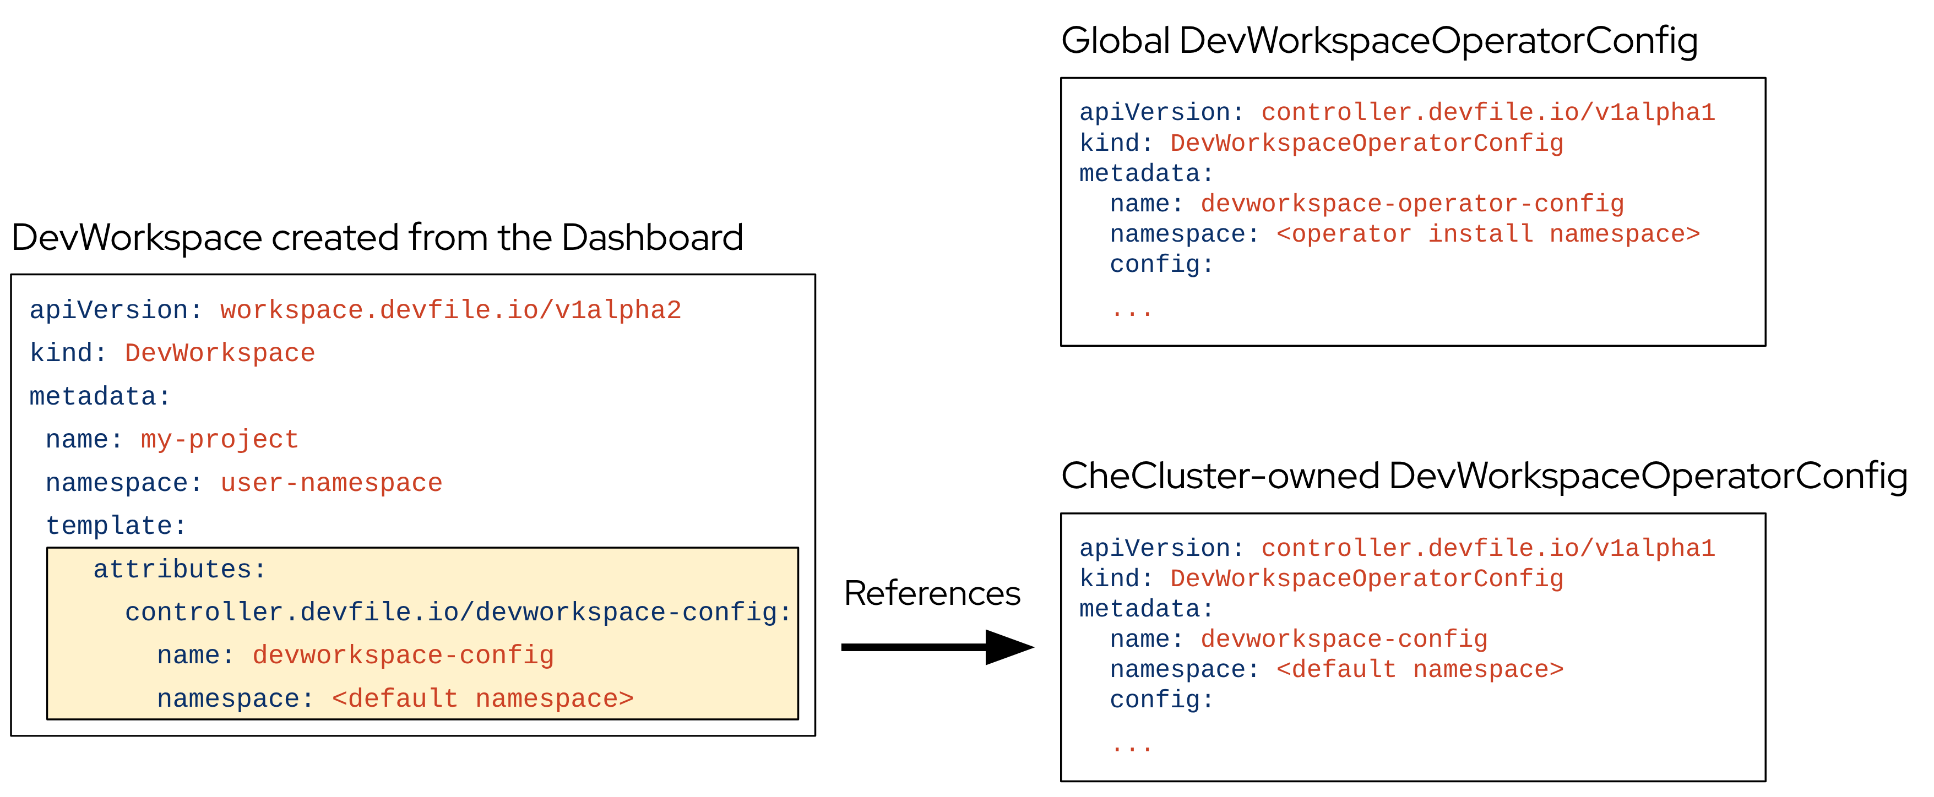Click the user-namespace value
1934x797 pixels.
click(330, 483)
